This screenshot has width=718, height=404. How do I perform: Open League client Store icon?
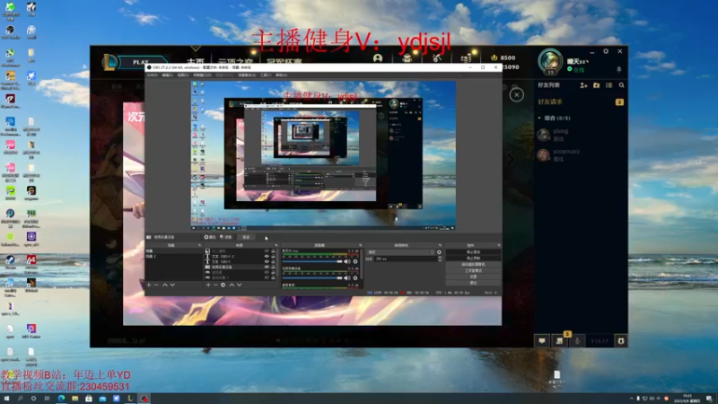point(466,58)
